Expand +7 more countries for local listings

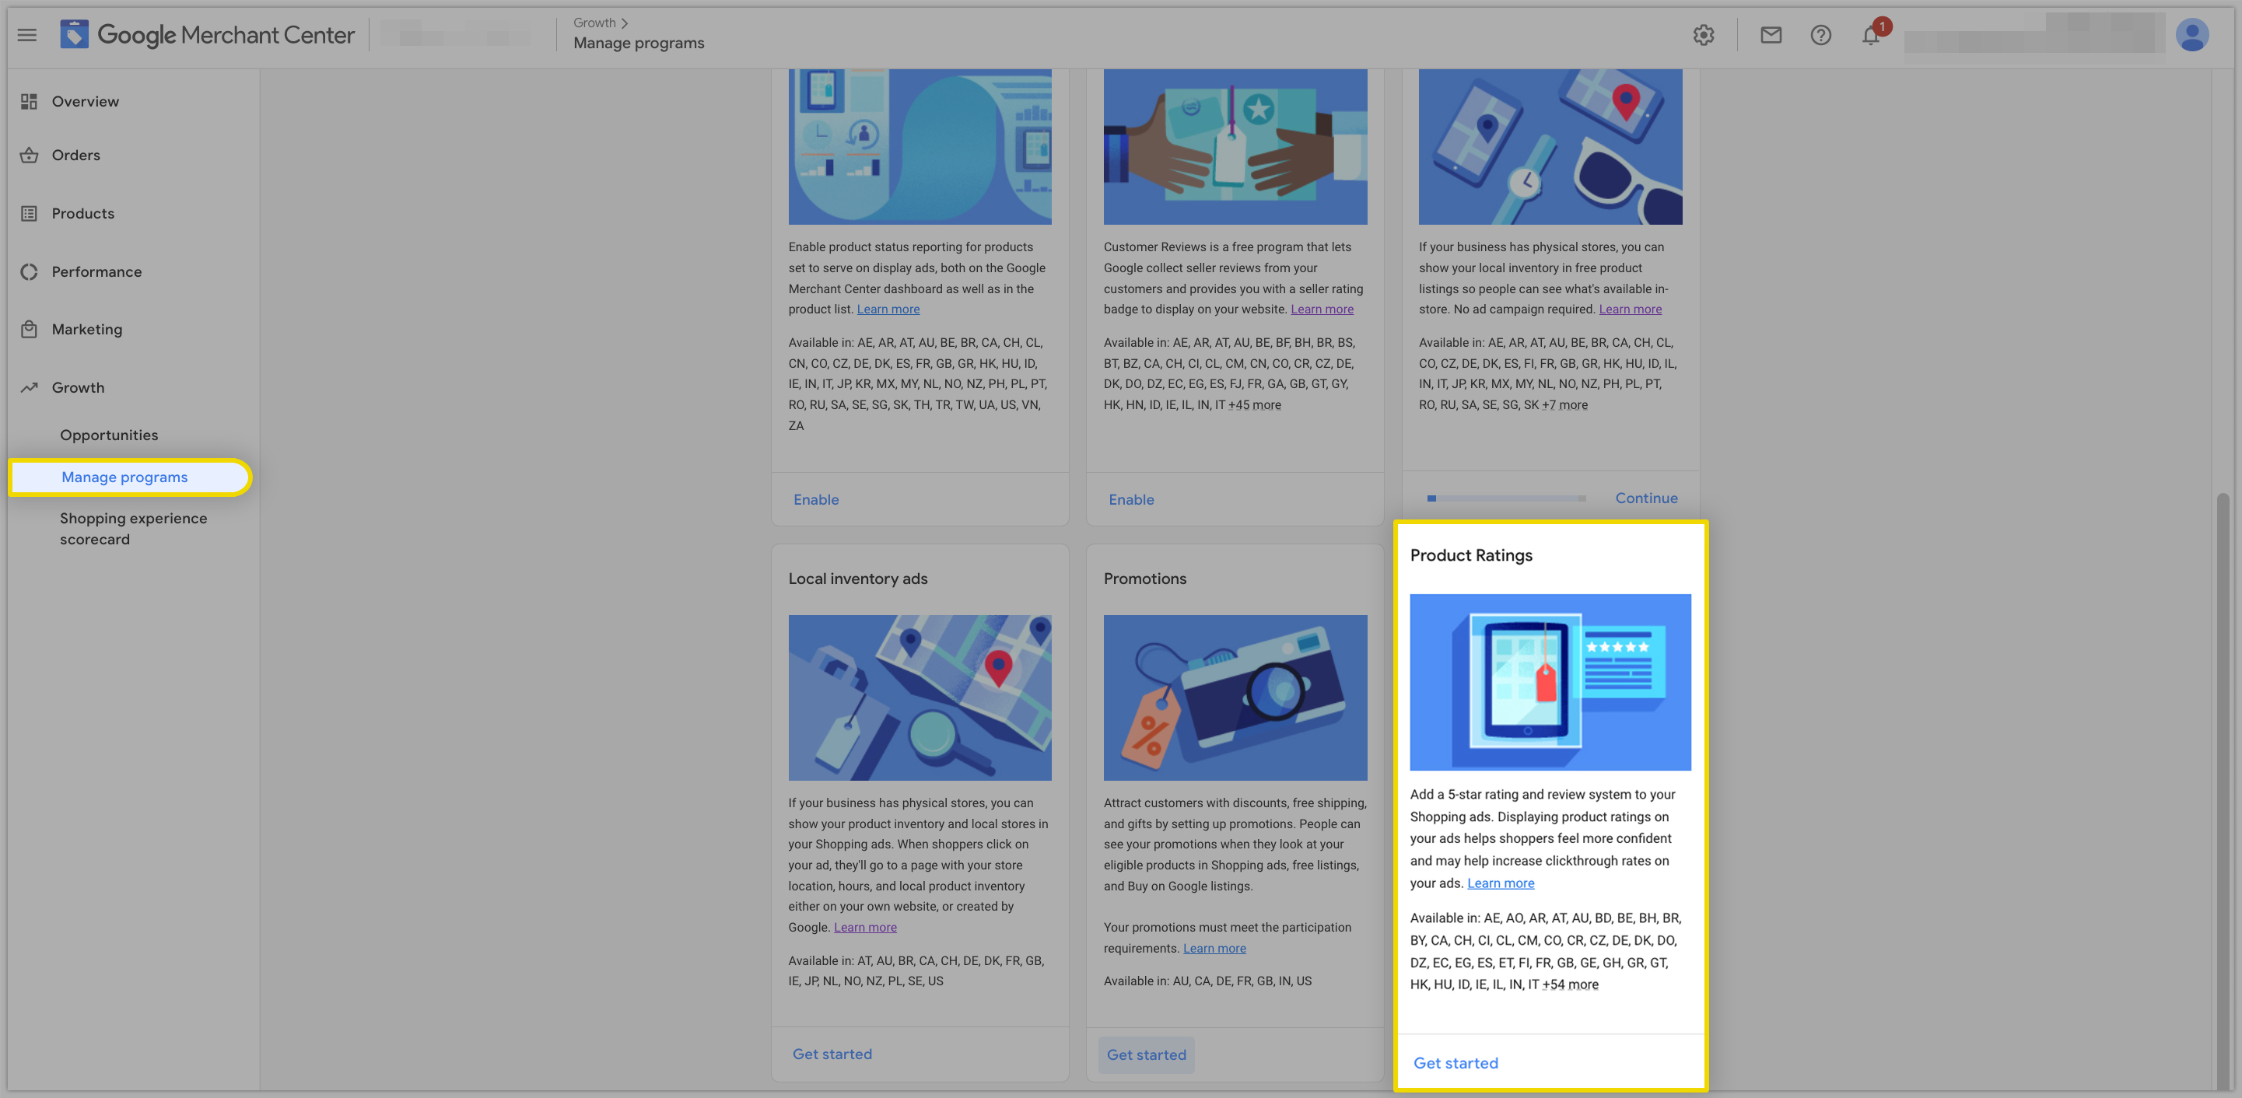point(1564,404)
